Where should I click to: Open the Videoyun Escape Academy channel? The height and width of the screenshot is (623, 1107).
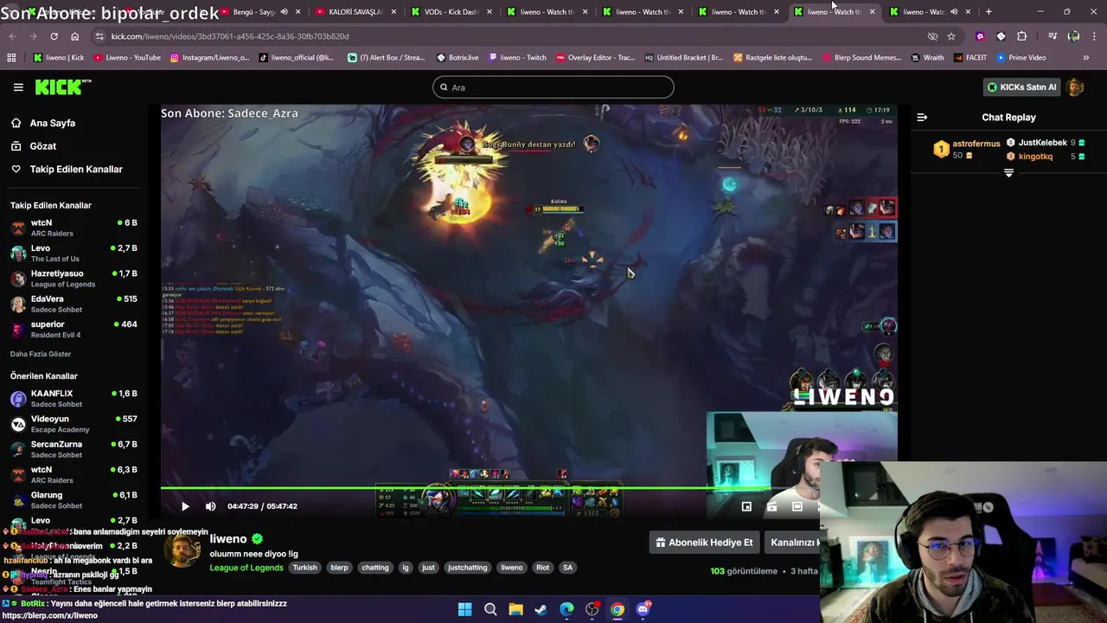click(74, 424)
